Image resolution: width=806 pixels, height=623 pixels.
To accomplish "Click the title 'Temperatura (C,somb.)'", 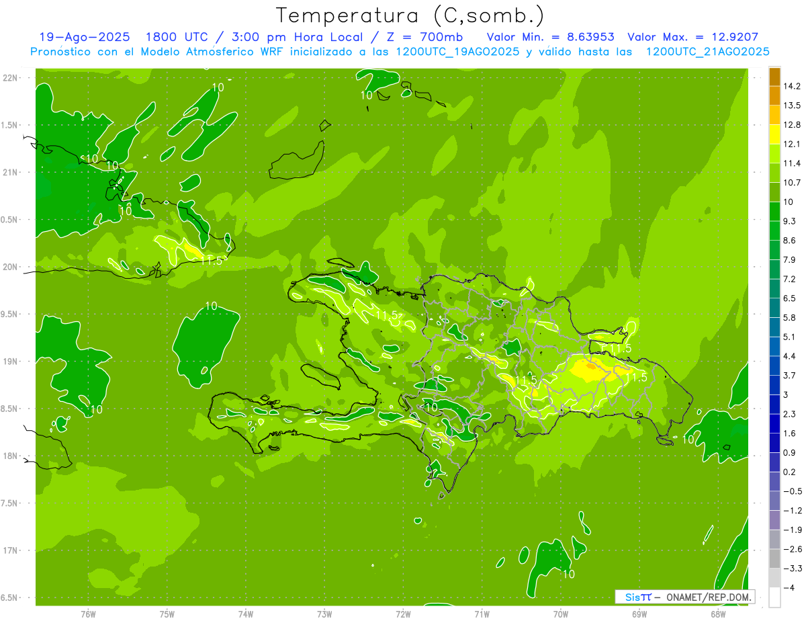I will click(x=410, y=15).
